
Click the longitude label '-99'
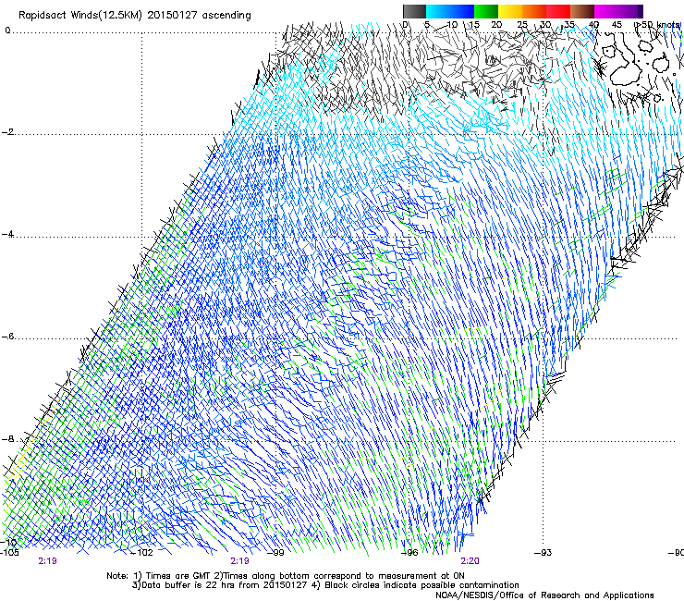coord(275,553)
